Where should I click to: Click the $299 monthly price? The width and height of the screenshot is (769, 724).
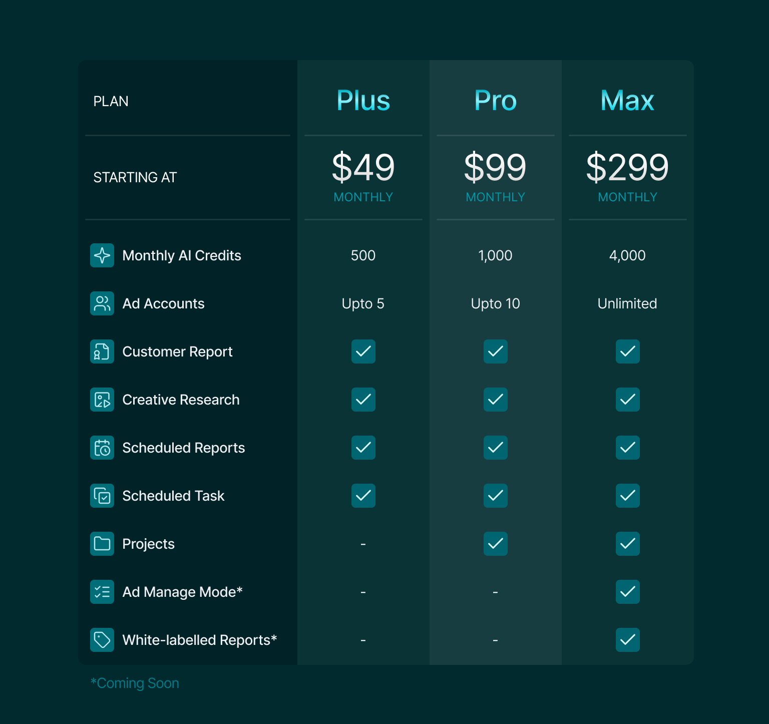627,168
